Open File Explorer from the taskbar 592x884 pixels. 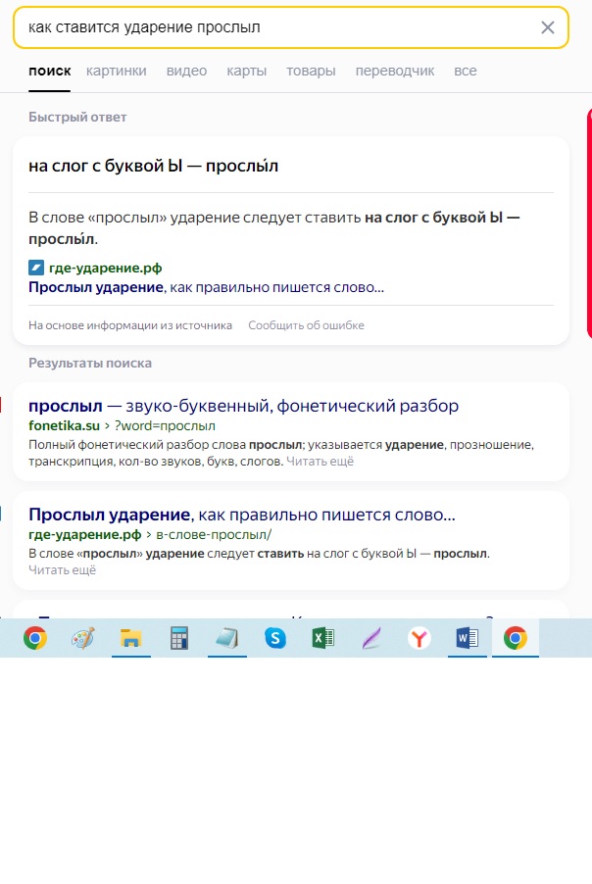(x=130, y=638)
